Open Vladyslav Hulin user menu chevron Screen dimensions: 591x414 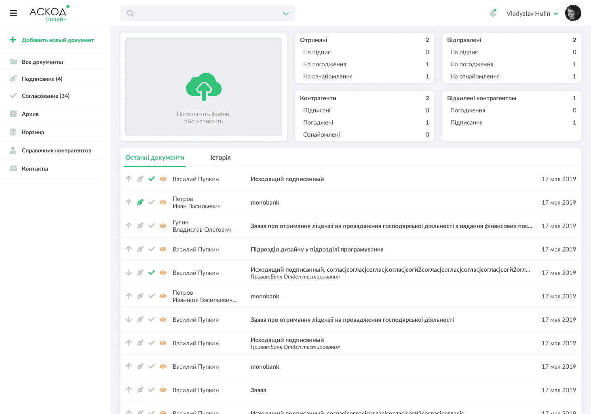coord(556,14)
